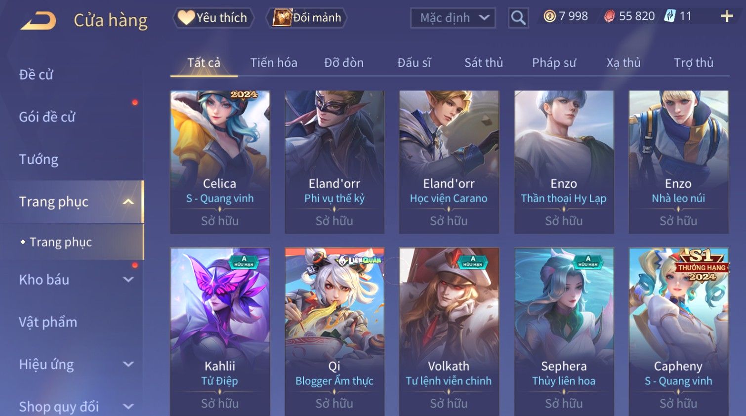Image resolution: width=746 pixels, height=416 pixels.
Task: Open the Mặc định sort dropdown
Action: (x=453, y=18)
